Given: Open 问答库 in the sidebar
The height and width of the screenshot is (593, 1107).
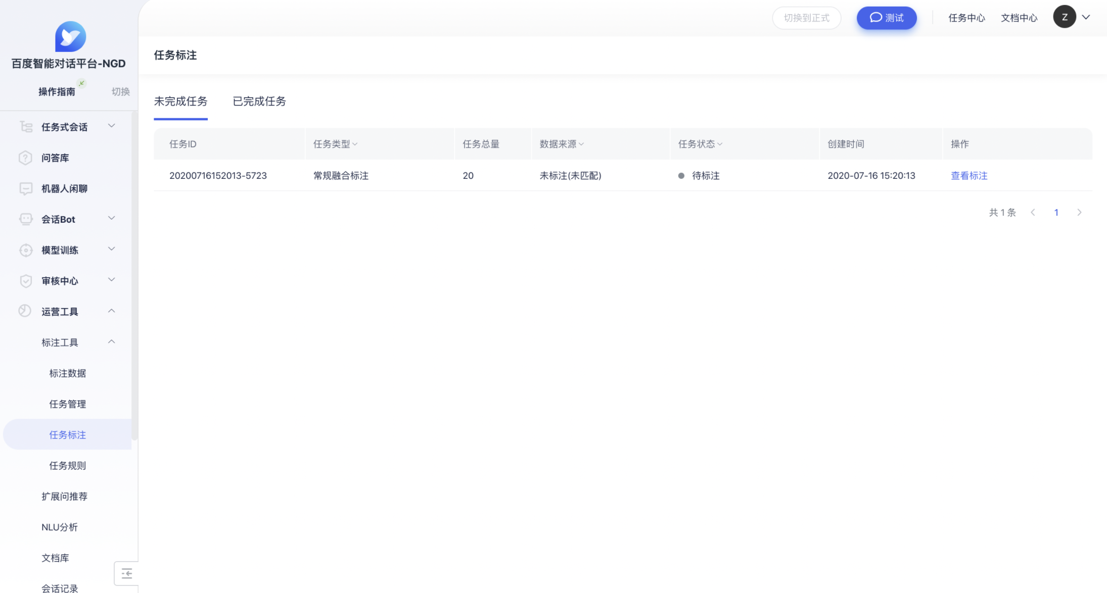Looking at the screenshot, I should 55,158.
